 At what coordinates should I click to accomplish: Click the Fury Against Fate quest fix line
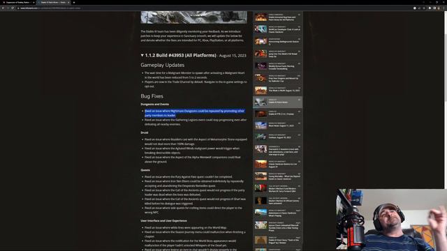pyautogui.click(x=189, y=176)
